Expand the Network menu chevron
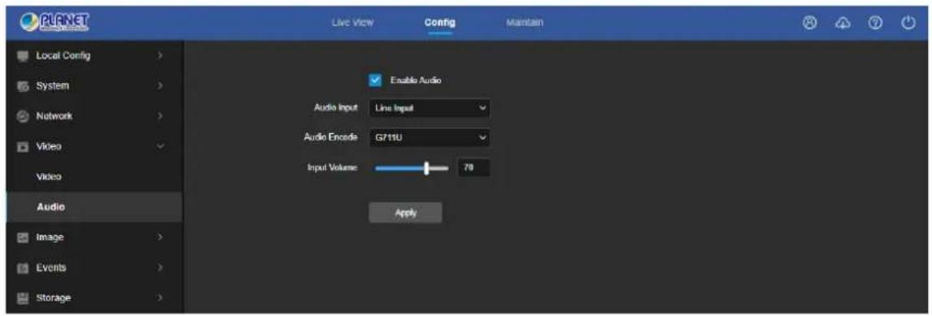Screen dimensions: 932x316 [160, 116]
